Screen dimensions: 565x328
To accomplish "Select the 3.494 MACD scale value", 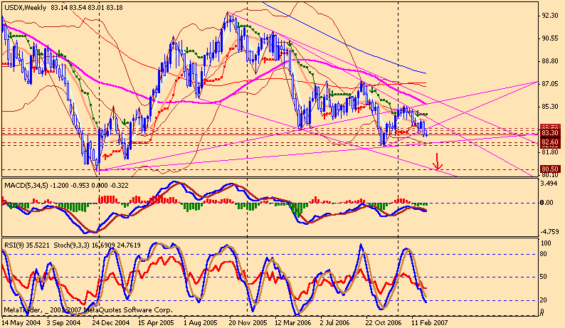I will click(550, 184).
